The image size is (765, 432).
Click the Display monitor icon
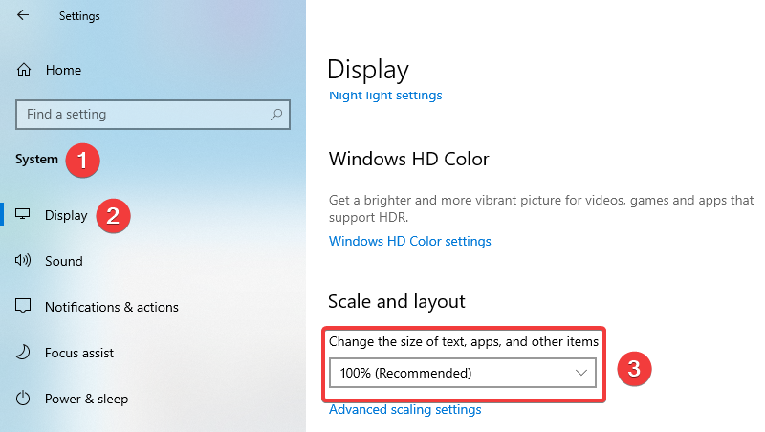22,214
